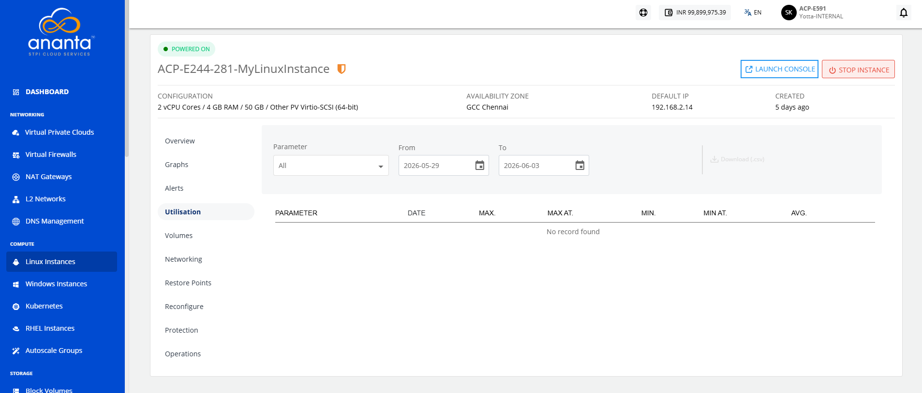Open the Operations tab
This screenshot has height=393, width=922.
point(183,354)
